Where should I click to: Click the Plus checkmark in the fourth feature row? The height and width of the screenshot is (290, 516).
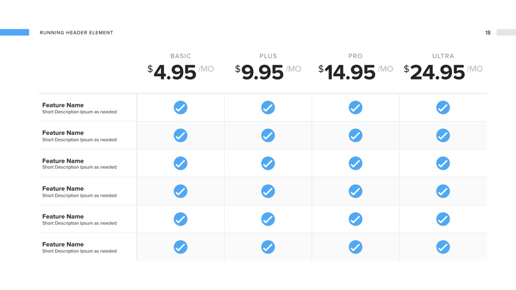click(268, 191)
